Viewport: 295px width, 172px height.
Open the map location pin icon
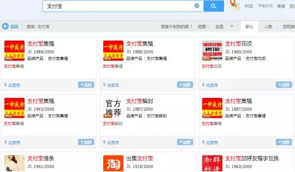click(235, 5)
